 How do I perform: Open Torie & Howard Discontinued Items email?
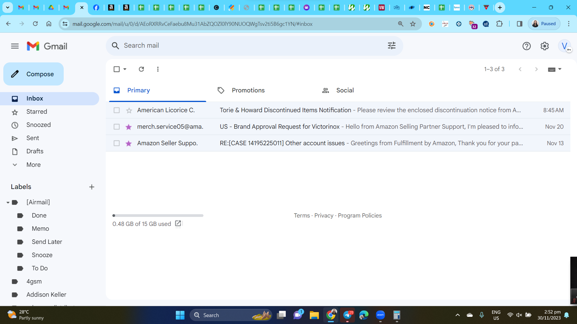pos(338,110)
